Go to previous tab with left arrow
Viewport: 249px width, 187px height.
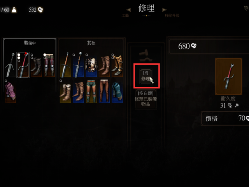(x=128, y=10)
